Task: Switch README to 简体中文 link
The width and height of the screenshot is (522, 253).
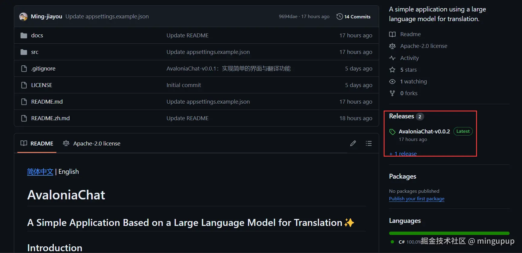Action: click(40, 172)
